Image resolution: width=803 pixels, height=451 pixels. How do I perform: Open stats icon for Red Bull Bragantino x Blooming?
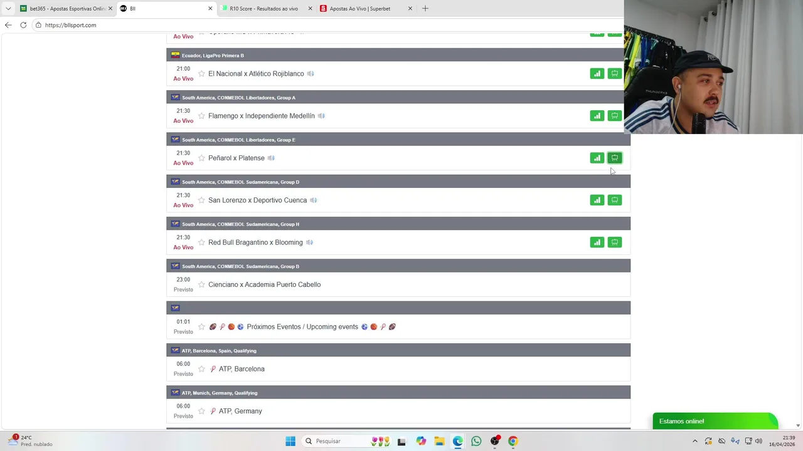pos(597,242)
